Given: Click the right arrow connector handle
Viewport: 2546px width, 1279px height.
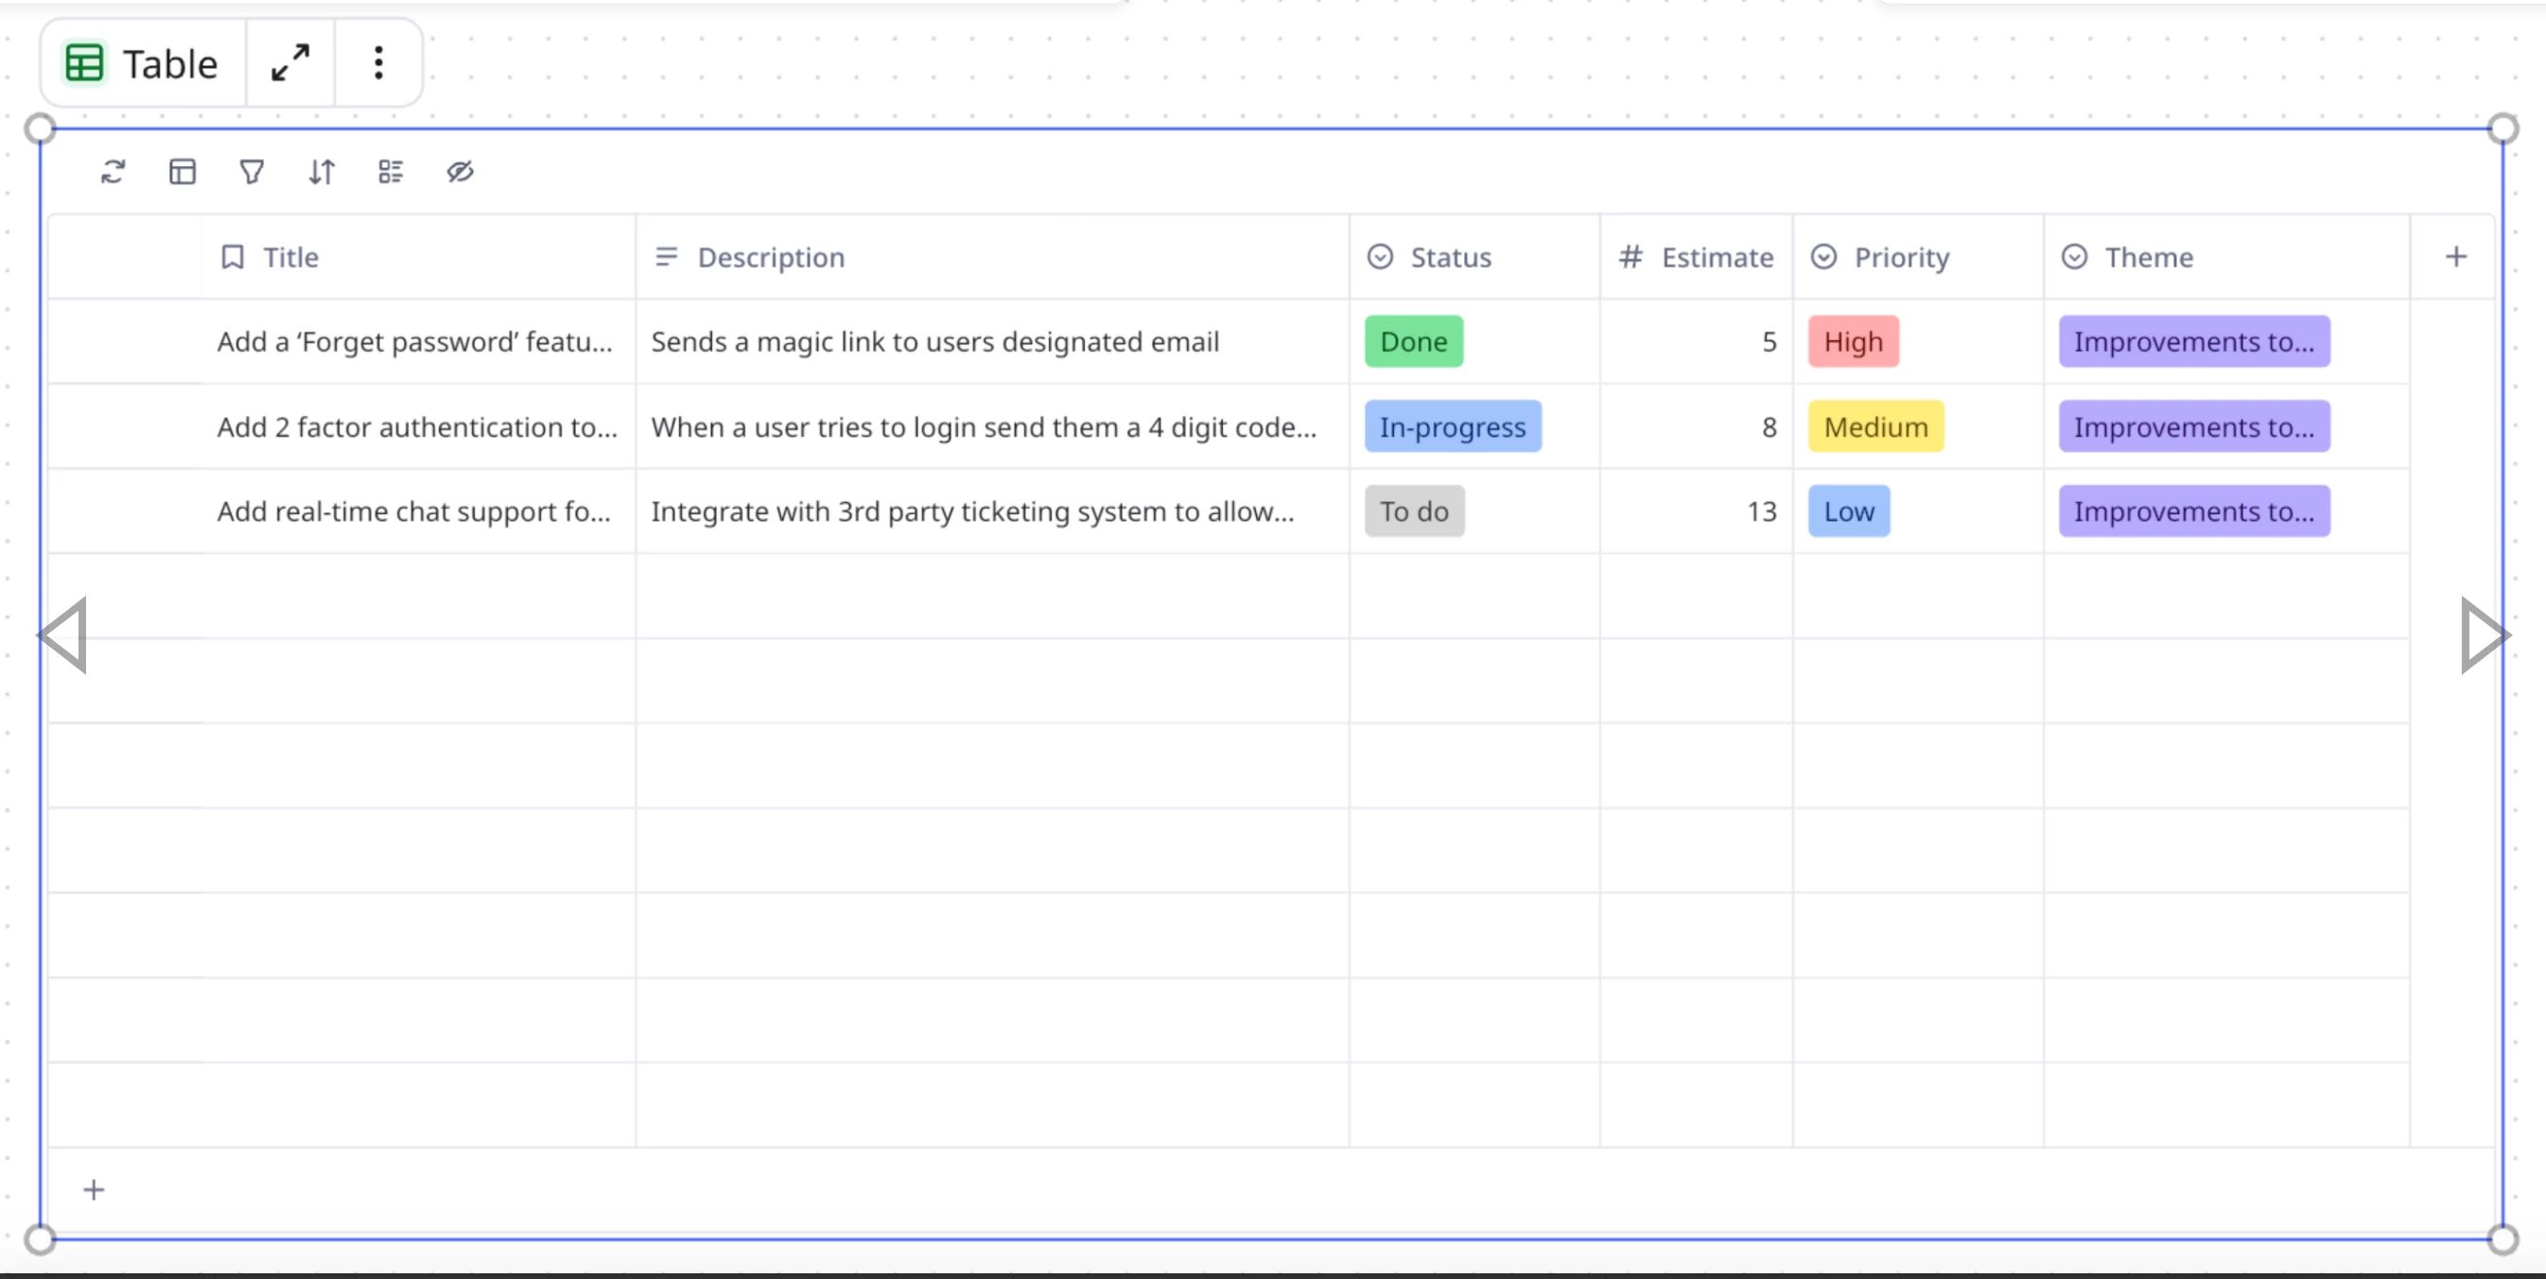Looking at the screenshot, I should click(2484, 635).
